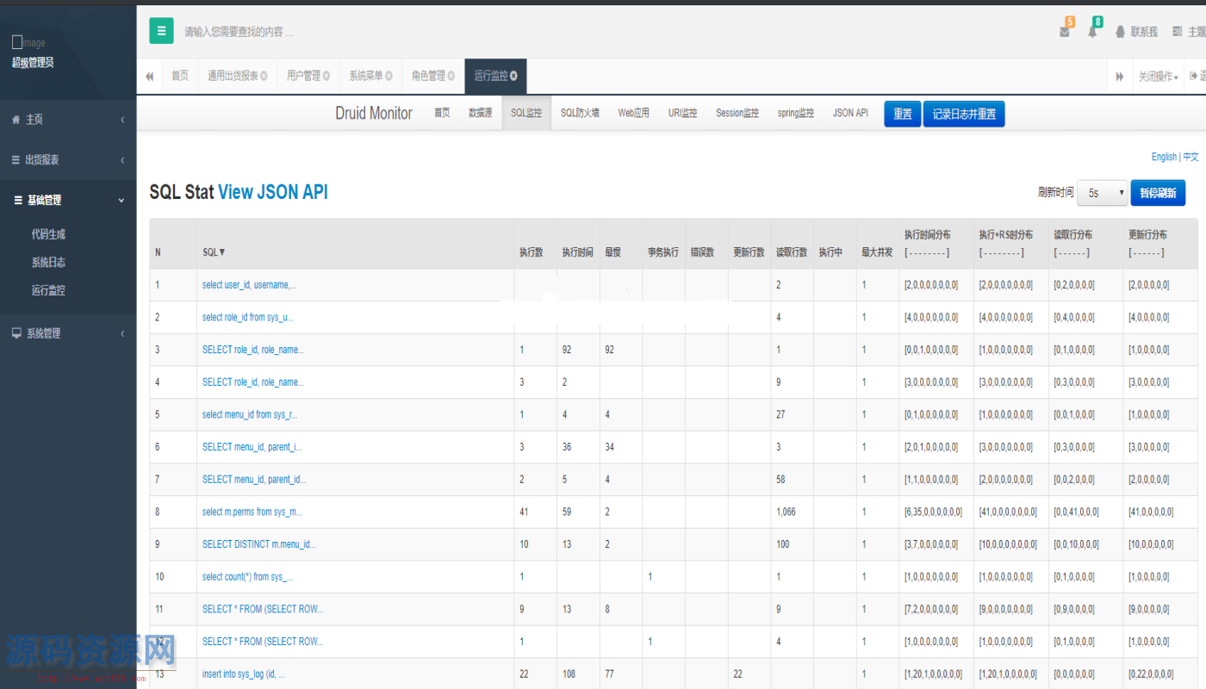1206x689 pixels.
Task: Expand the 系统管理 sidebar menu
Action: pos(68,333)
